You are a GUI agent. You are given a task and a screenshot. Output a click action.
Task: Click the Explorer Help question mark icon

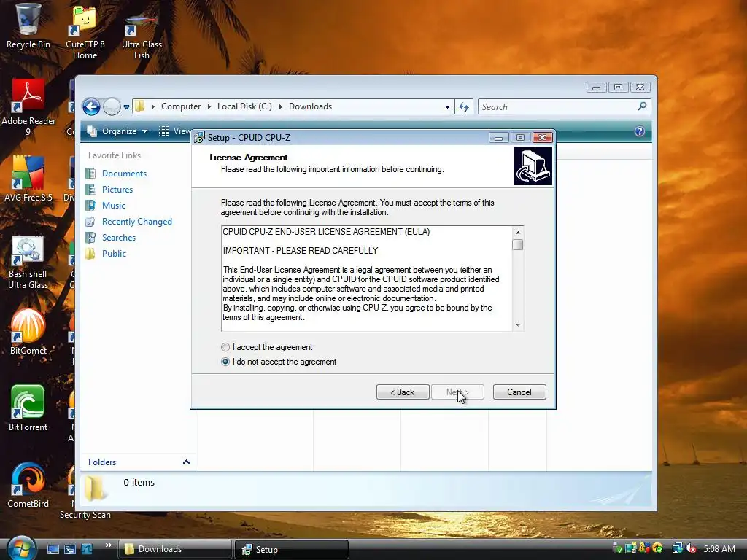pos(639,131)
